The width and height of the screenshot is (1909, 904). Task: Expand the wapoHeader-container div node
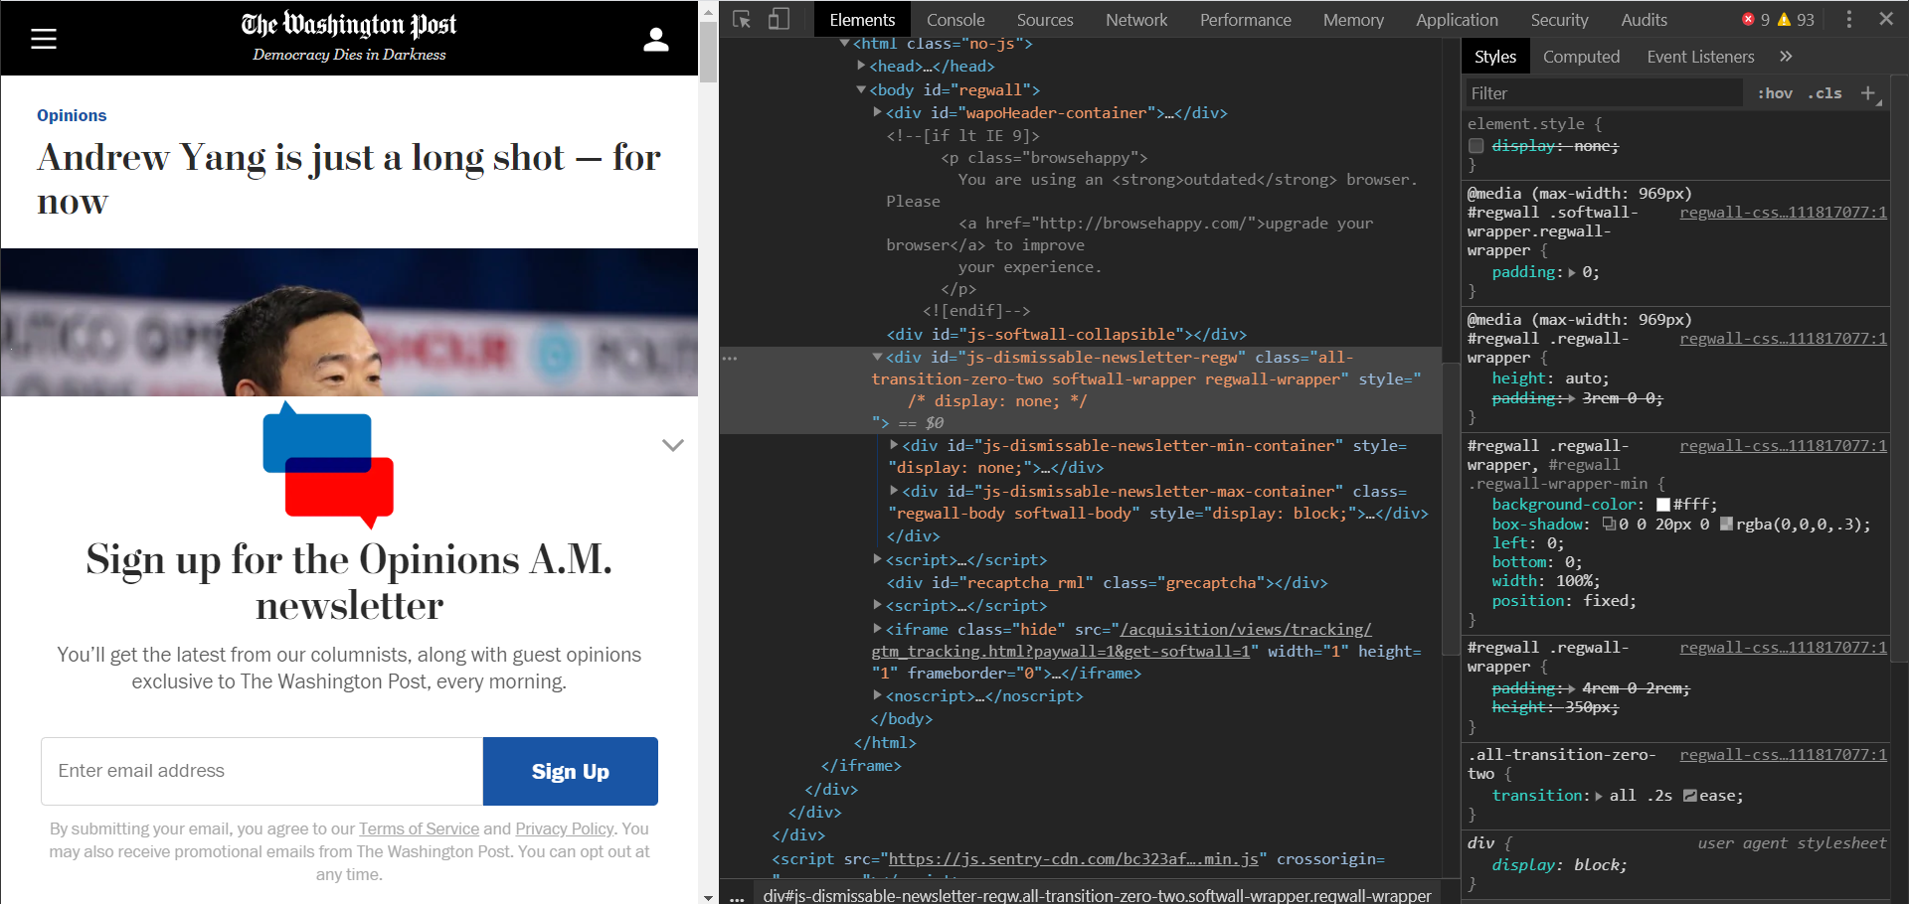click(877, 112)
